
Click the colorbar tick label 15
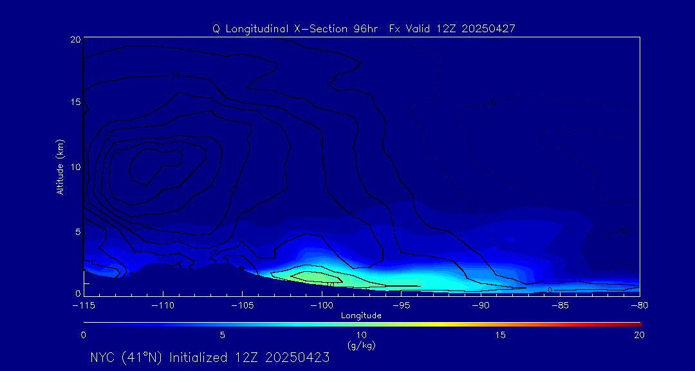pos(501,335)
